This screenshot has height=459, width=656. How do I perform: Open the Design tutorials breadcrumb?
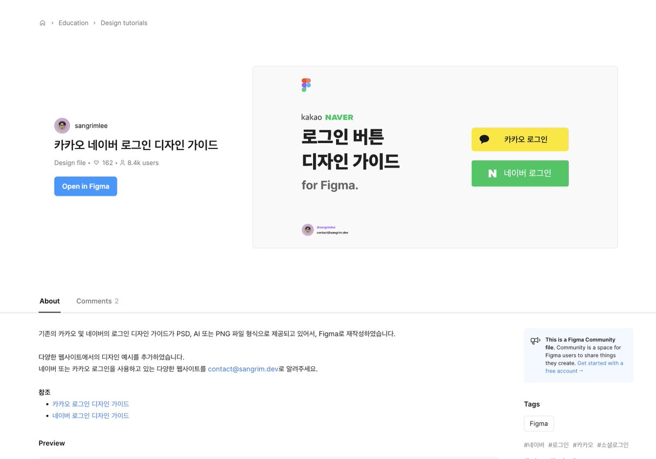[x=124, y=23]
